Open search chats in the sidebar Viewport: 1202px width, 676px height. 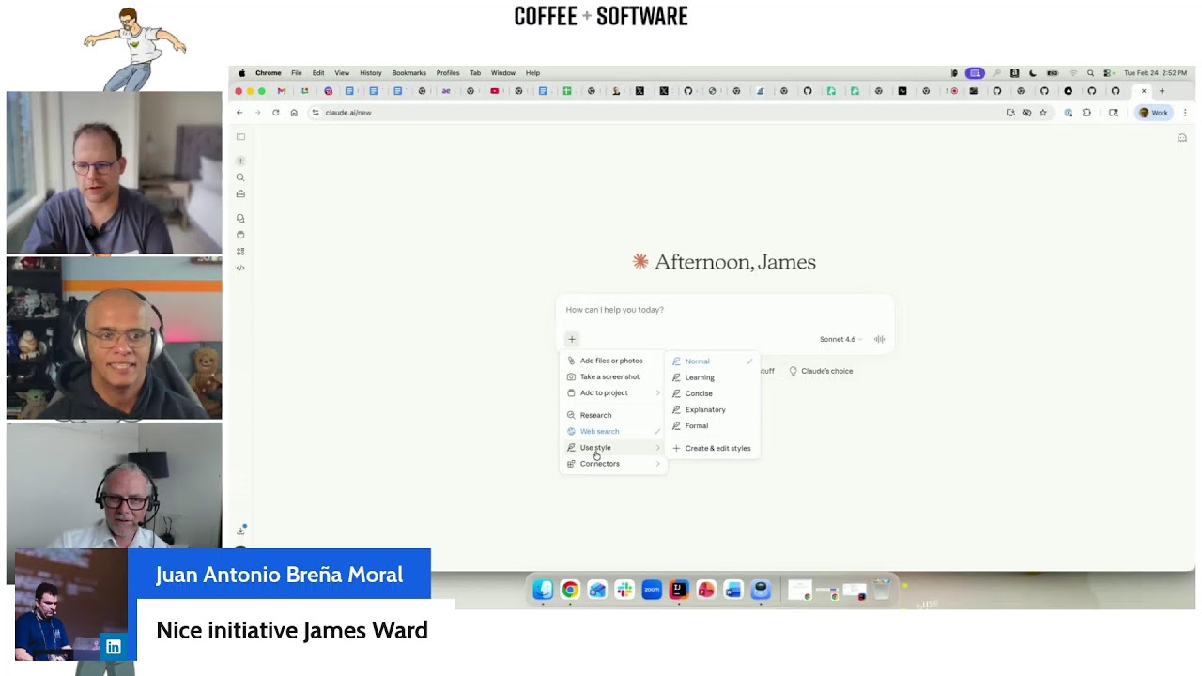(240, 177)
